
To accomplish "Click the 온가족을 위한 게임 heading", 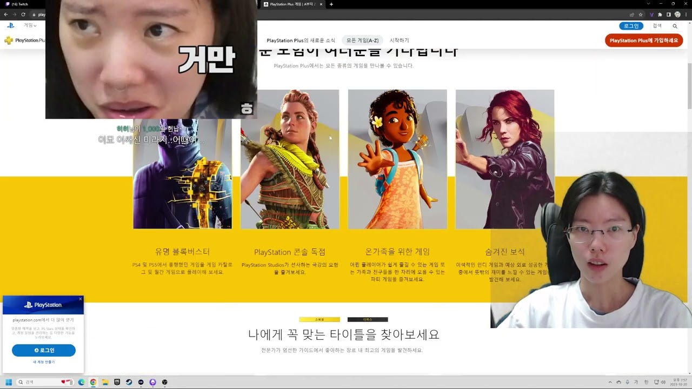I will pos(397,252).
